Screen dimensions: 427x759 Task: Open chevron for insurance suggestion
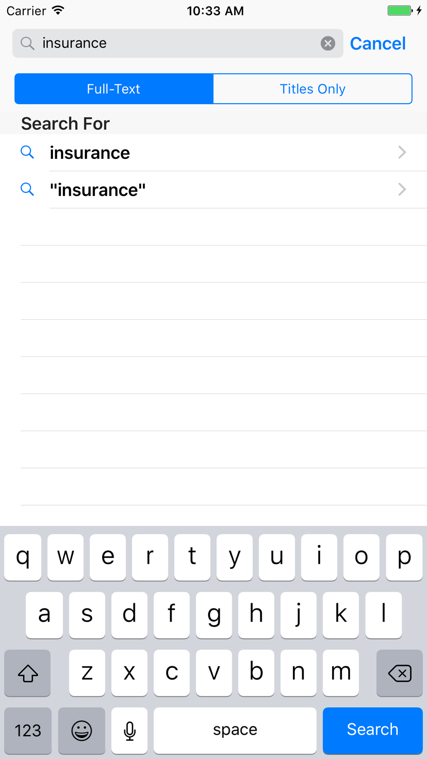[402, 152]
